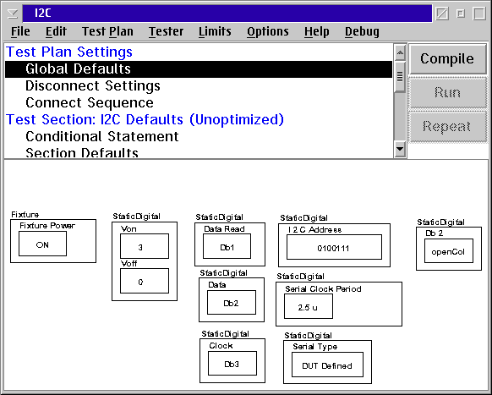Click the scrollbar up arrow in test plan list
This screenshot has width=492, height=395.
tap(400, 53)
